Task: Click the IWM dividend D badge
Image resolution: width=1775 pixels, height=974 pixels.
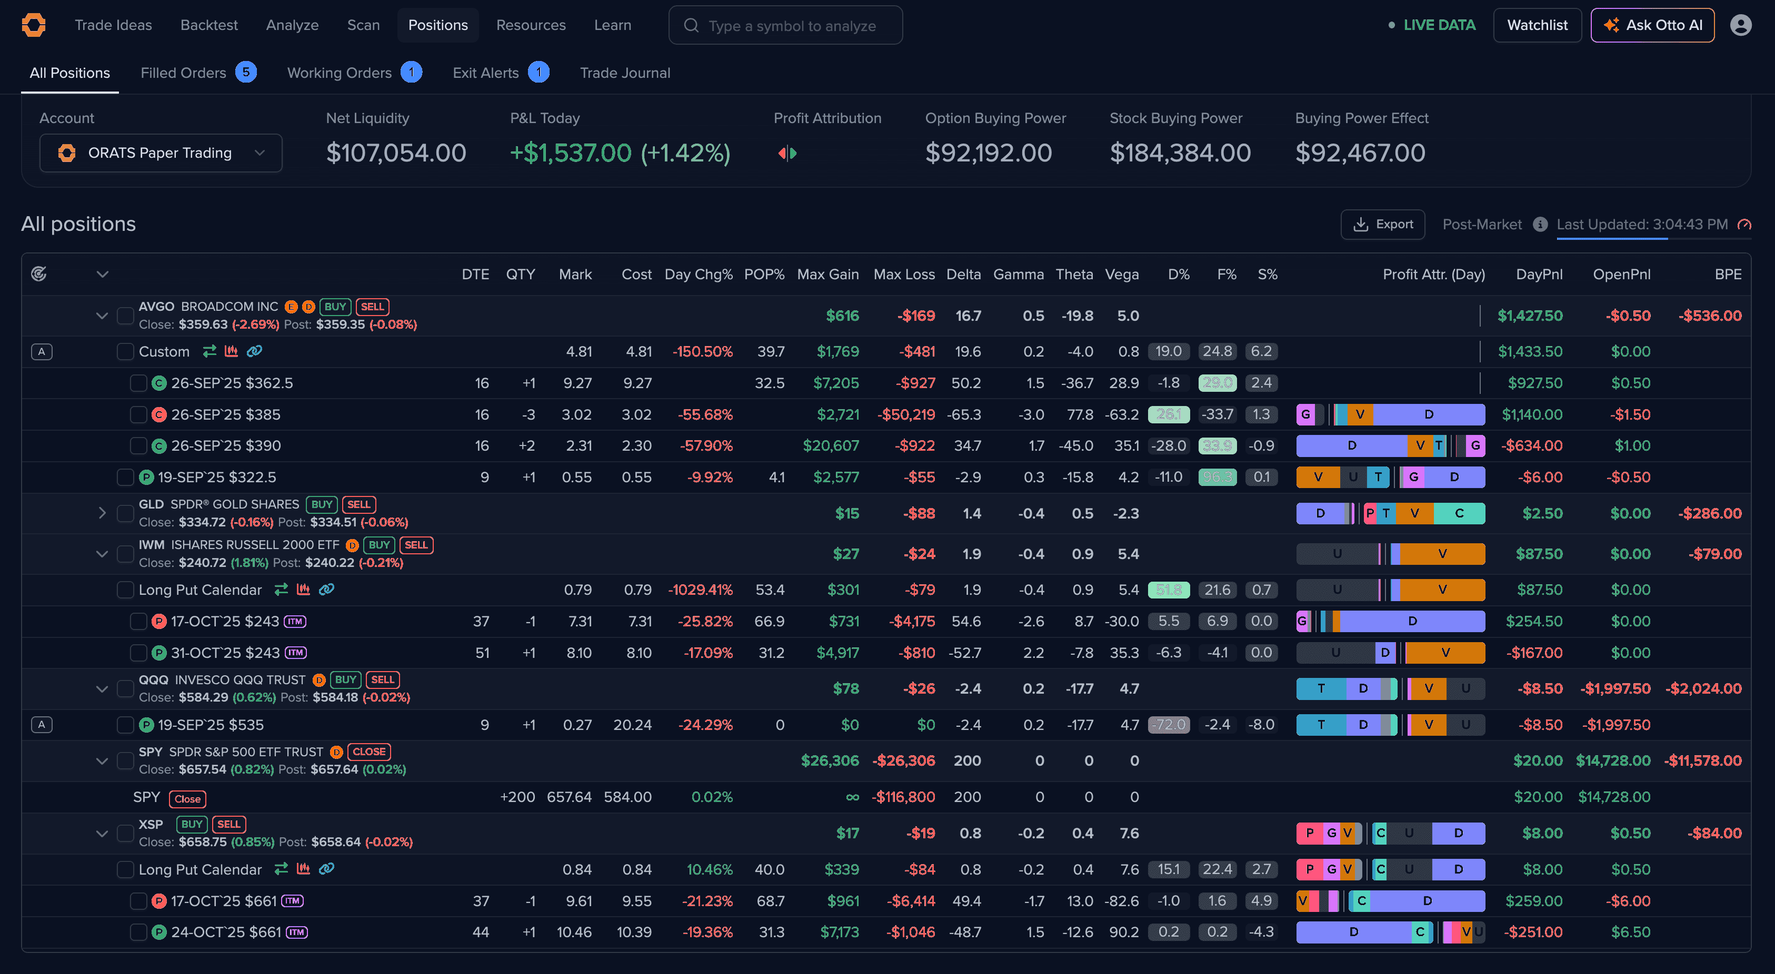Action: click(x=352, y=545)
